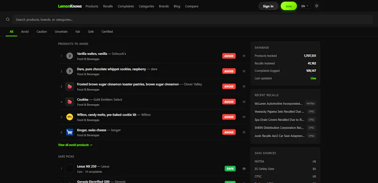Click CPSC tag beside Veseacky recall

(x=311, y=112)
